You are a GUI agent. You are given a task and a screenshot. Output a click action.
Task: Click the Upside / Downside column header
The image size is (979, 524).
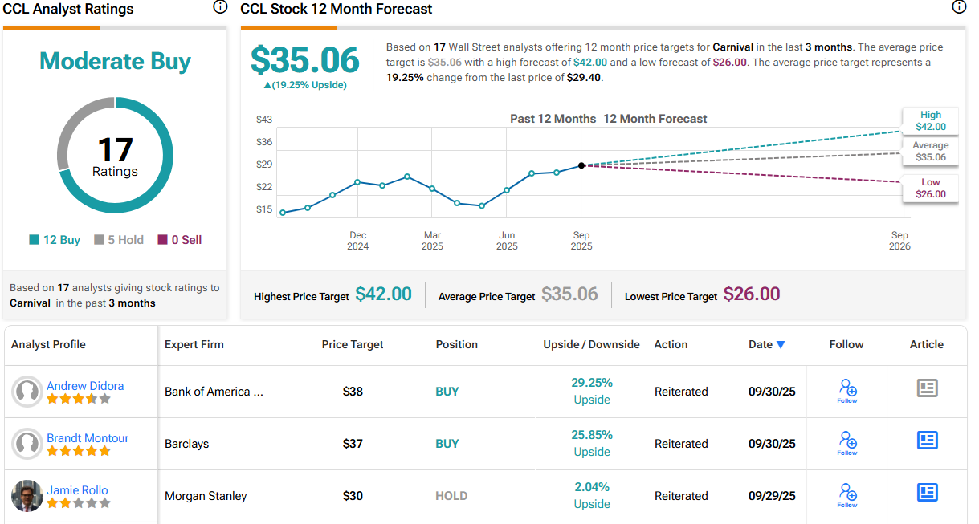pyautogui.click(x=591, y=344)
